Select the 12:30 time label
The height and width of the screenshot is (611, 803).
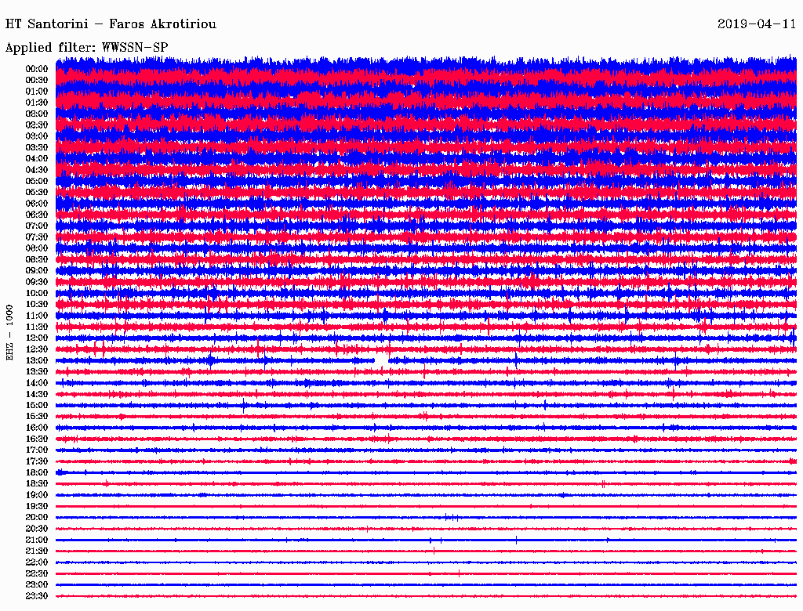[x=37, y=349]
